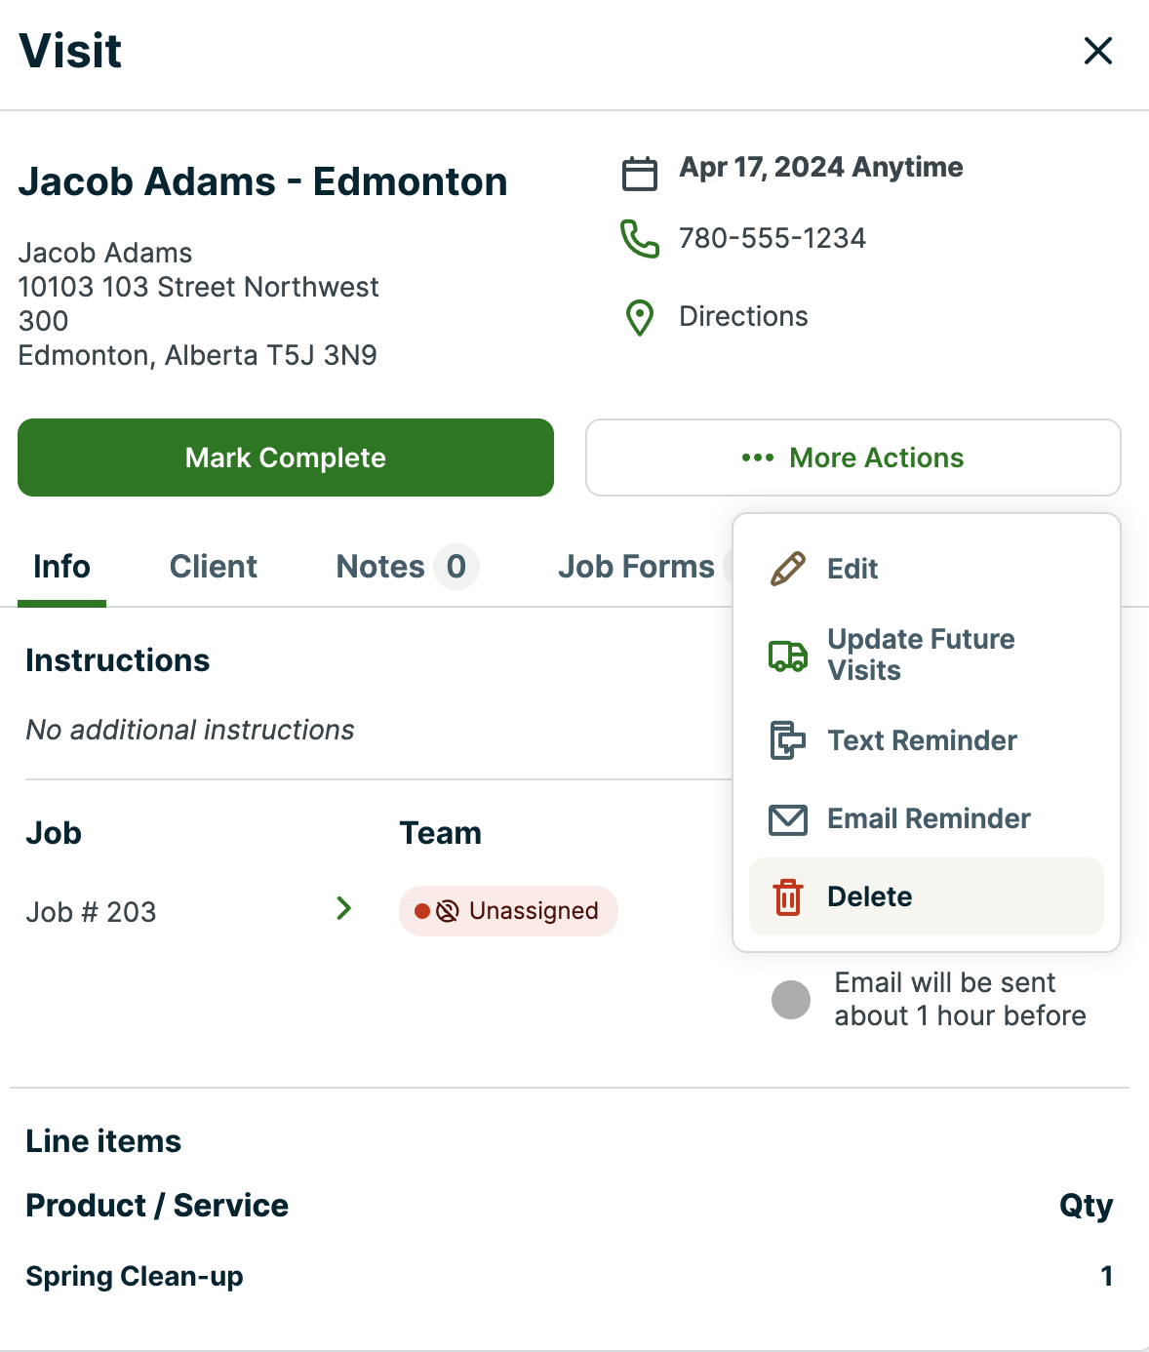Click the Text Reminder chat icon
1149x1352 pixels.
coord(788,740)
